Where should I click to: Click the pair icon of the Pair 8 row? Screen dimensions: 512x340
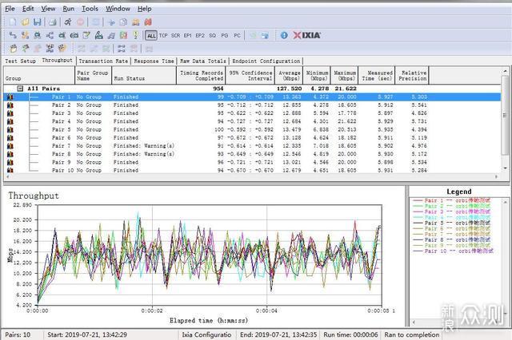[10, 154]
